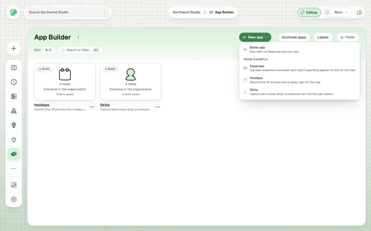
Task: Go to Northwind Studio breadcrumb
Action: coord(186,12)
